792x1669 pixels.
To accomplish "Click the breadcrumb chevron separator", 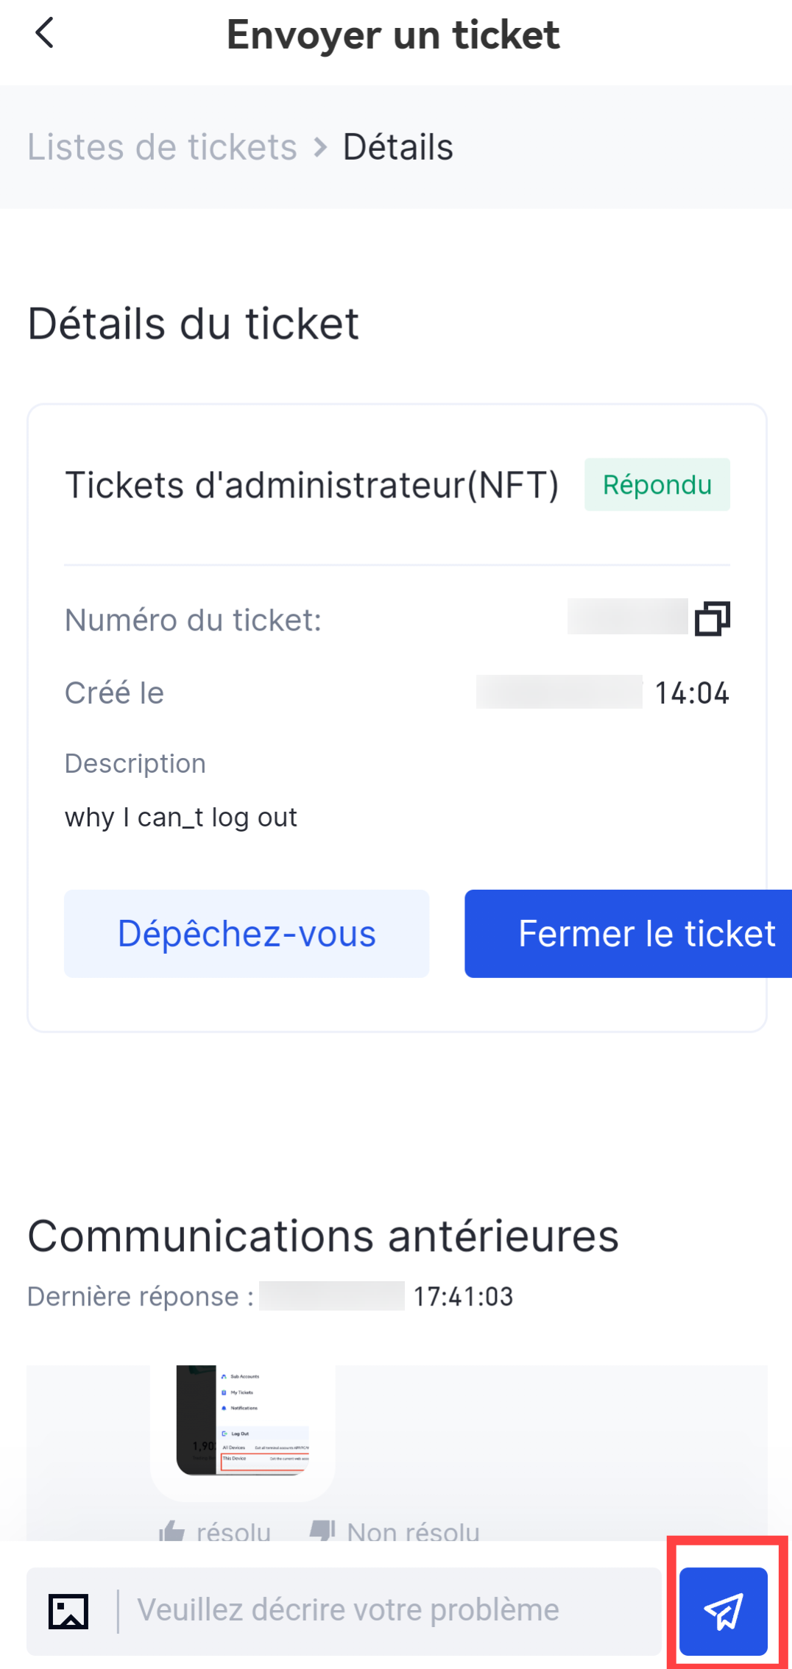I will tap(320, 147).
